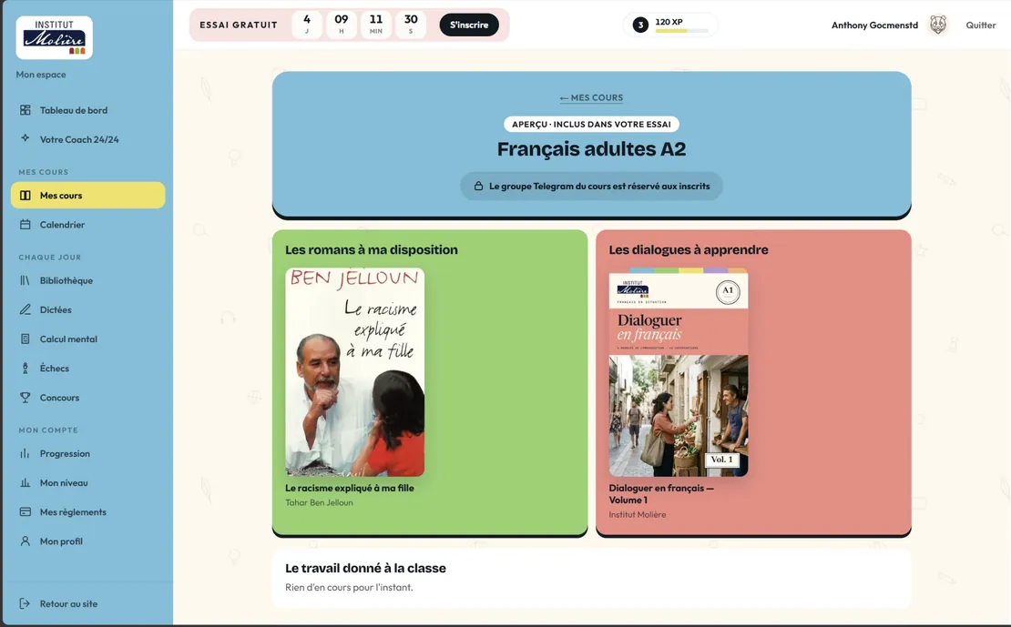Click the Telegram group reserved notice
This screenshot has height=627, width=1011.
(x=591, y=187)
